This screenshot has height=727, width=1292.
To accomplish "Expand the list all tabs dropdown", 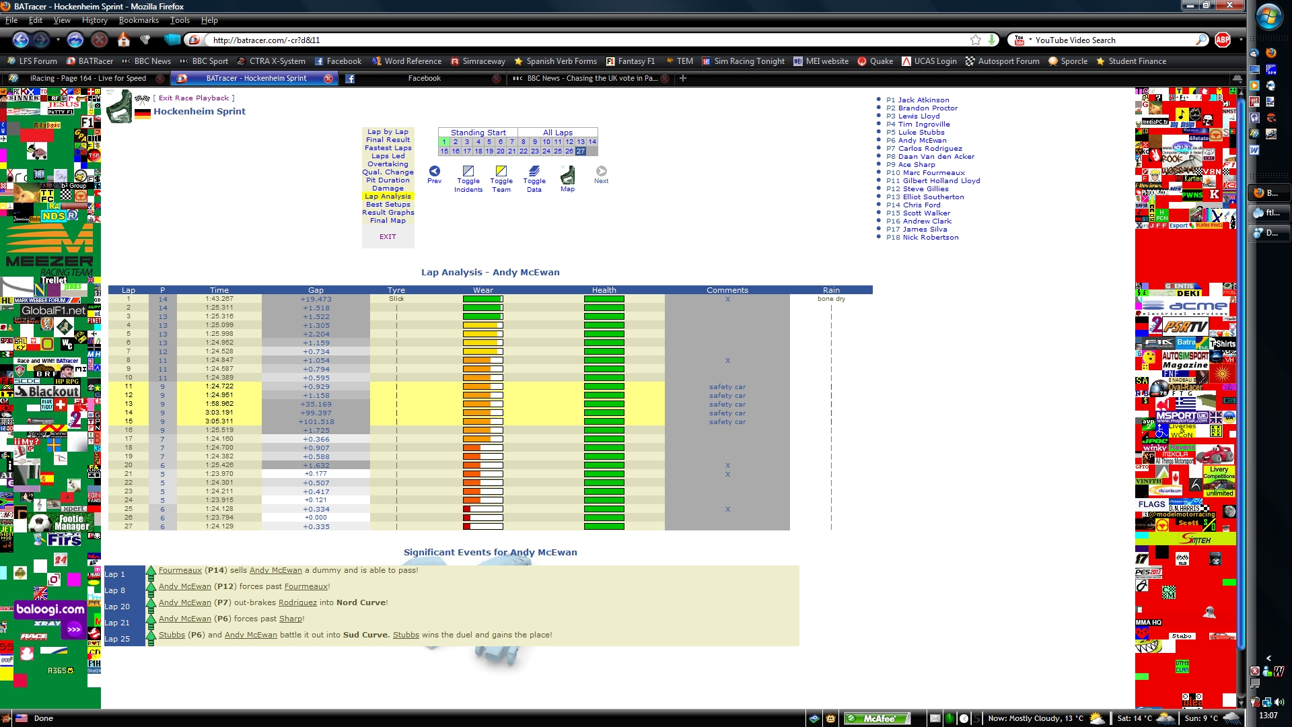I will 1237,79.
